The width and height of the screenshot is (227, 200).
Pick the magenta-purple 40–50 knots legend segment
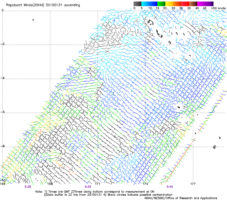click(x=205, y=4)
